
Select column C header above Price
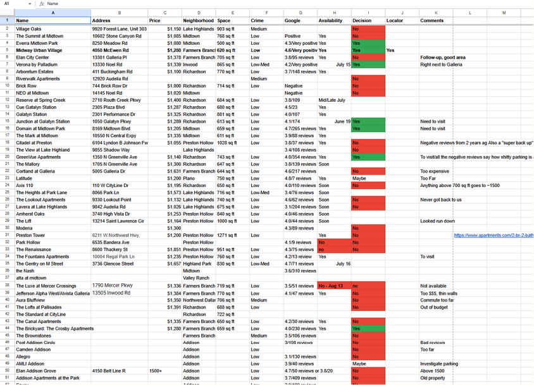[165, 13]
